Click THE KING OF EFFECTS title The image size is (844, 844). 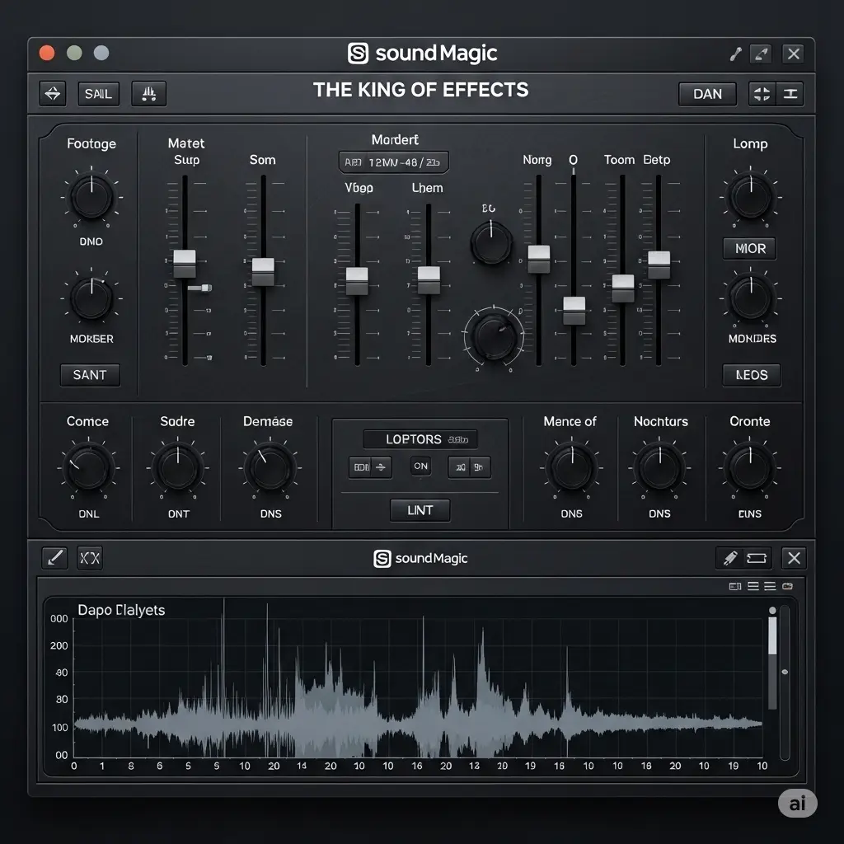click(x=421, y=90)
